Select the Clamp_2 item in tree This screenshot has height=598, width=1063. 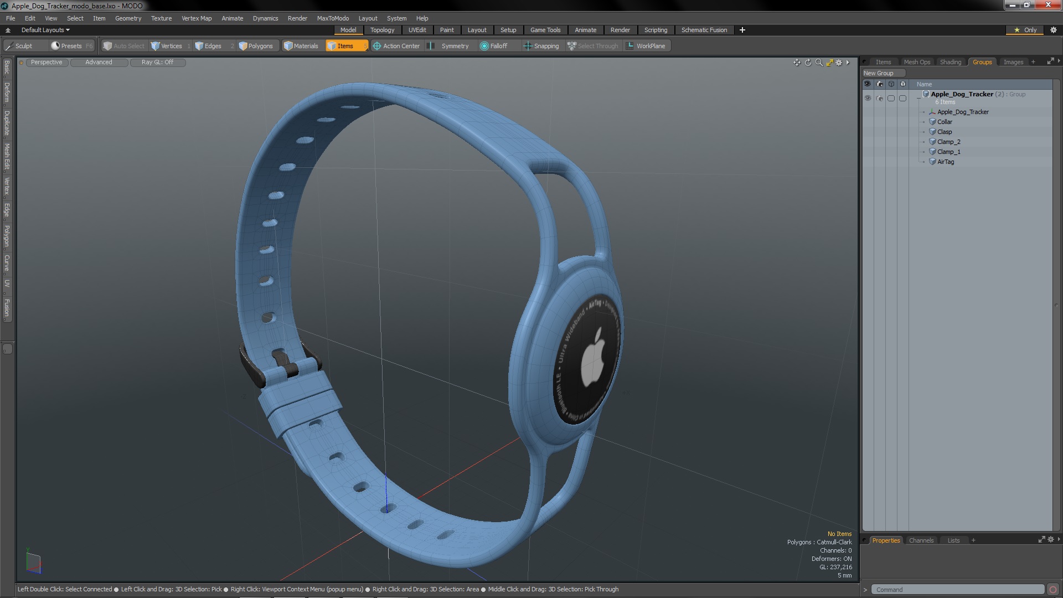point(948,142)
